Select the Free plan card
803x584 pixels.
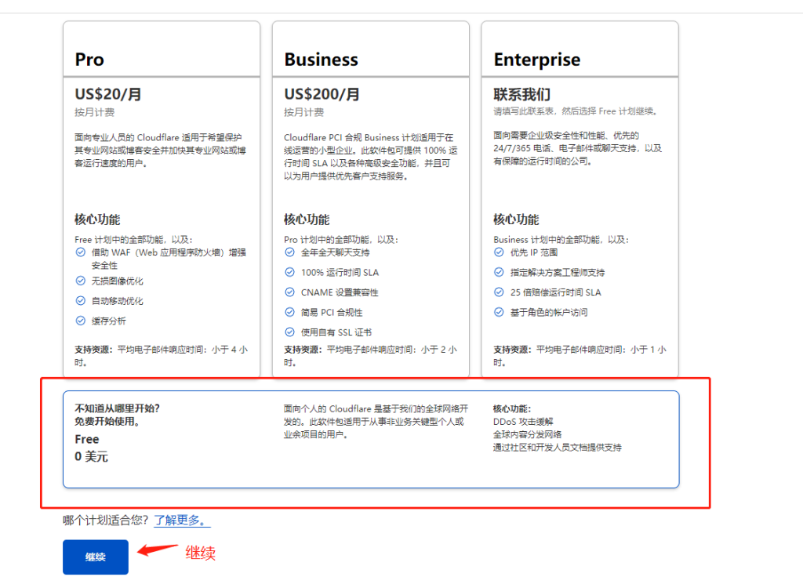pos(371,439)
